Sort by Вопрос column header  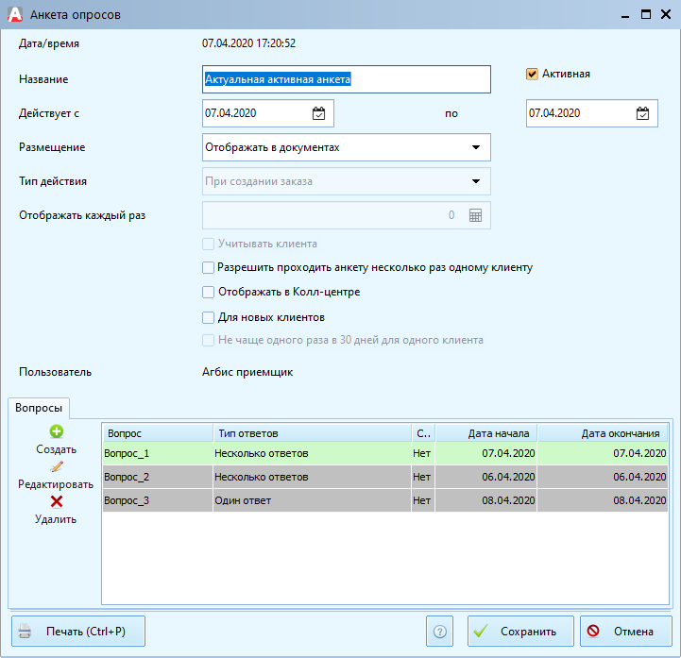158,433
